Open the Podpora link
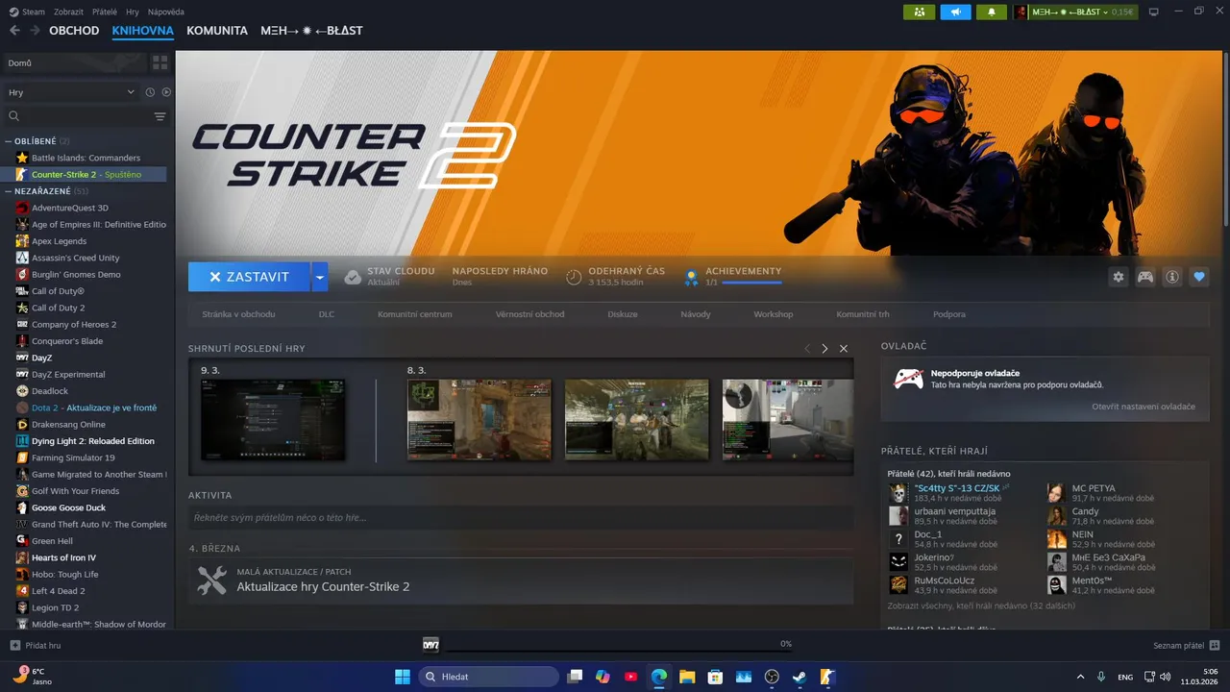The width and height of the screenshot is (1230, 692). coord(949,314)
